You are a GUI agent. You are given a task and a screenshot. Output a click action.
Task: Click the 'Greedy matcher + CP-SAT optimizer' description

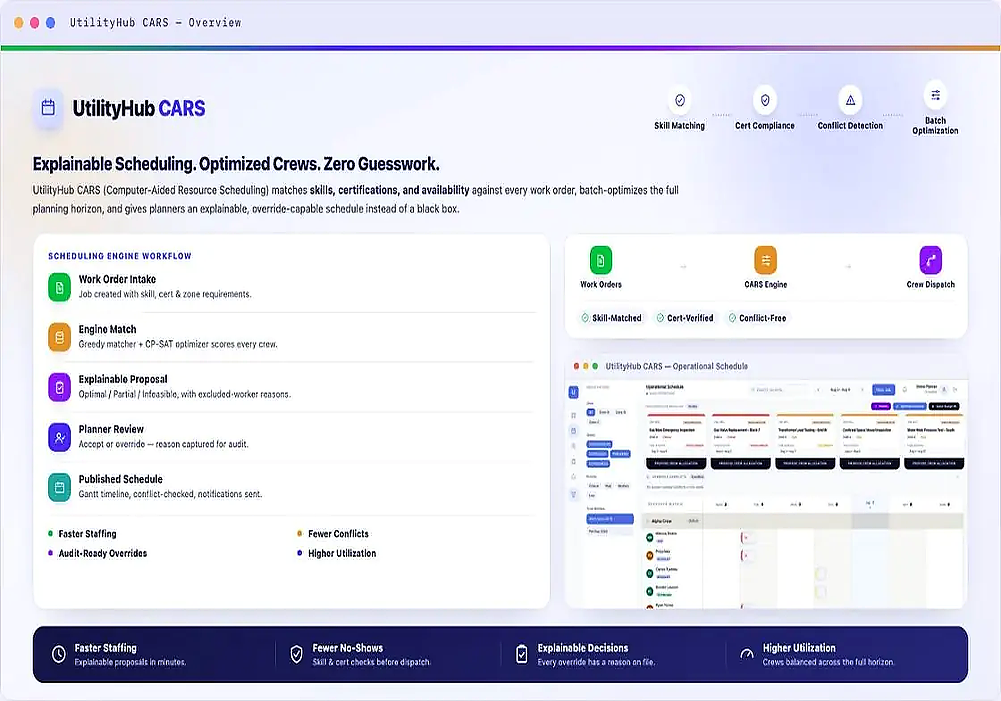[178, 344]
